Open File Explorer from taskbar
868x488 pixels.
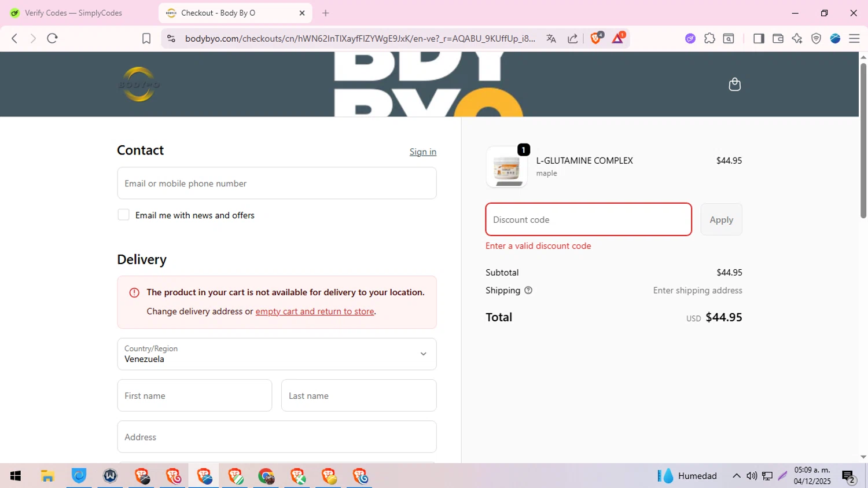pyautogui.click(x=47, y=476)
